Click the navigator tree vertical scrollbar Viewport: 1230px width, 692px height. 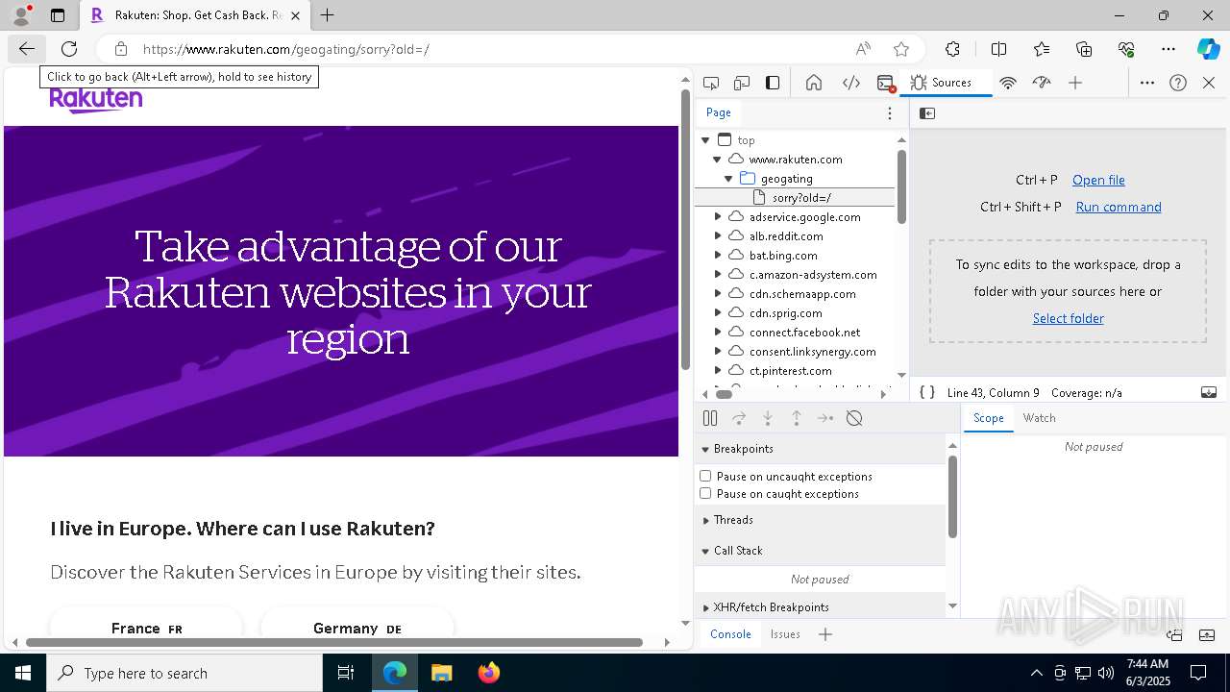coord(901,186)
